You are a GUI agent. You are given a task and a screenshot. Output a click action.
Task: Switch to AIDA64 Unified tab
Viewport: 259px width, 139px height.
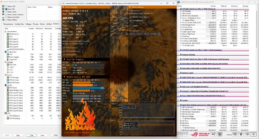pos(49,24)
